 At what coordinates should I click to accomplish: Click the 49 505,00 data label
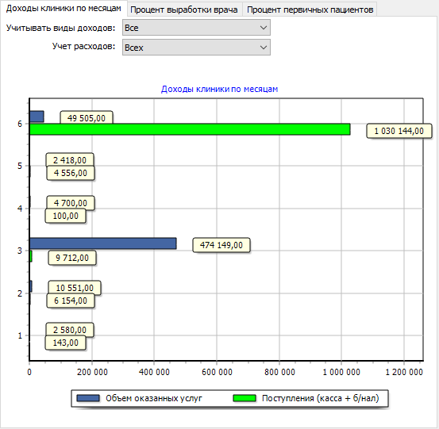coord(87,118)
